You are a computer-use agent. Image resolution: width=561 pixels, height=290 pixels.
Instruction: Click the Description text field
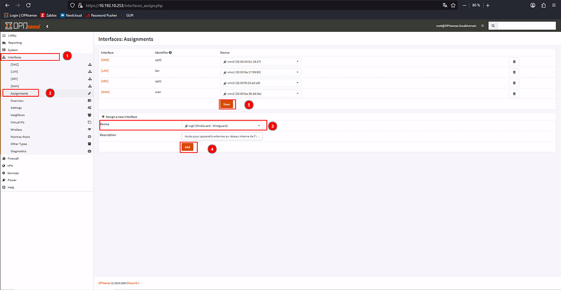222,136
